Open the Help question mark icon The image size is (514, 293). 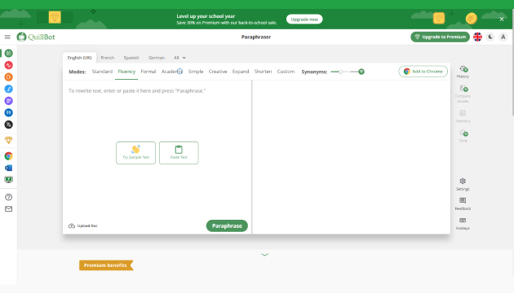point(8,197)
